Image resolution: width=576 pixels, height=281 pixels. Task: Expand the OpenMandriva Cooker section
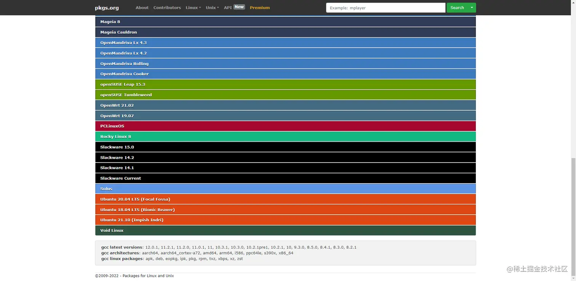click(x=285, y=74)
